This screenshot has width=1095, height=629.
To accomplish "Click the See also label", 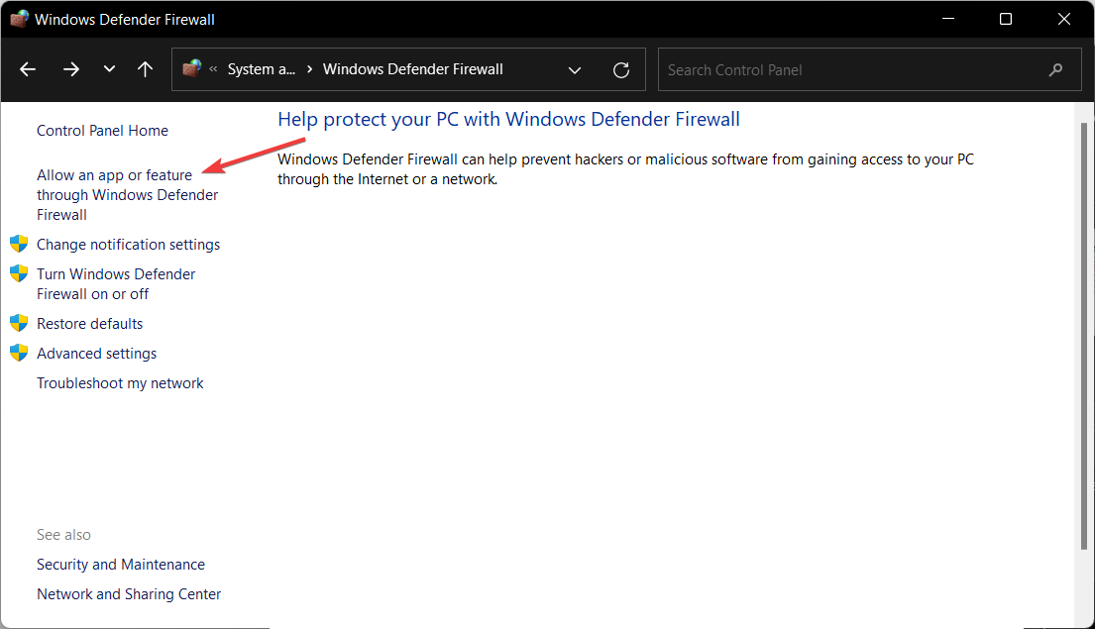I will (63, 535).
